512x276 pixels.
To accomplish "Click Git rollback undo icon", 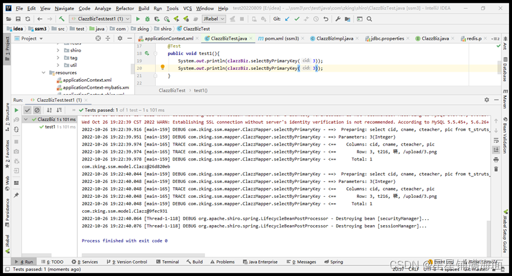I will 326,19.
